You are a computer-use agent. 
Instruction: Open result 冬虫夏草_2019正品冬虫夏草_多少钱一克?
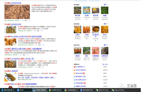point(19,59)
